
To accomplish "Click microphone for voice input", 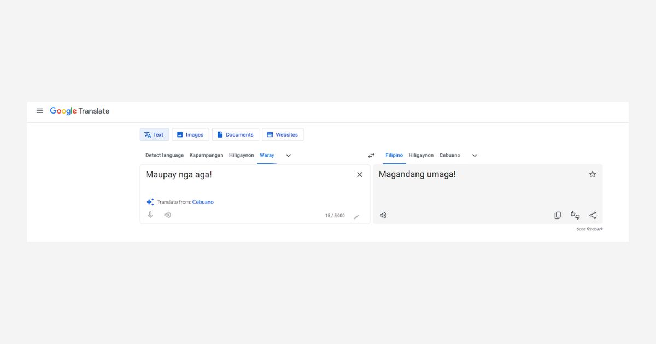I will point(150,215).
